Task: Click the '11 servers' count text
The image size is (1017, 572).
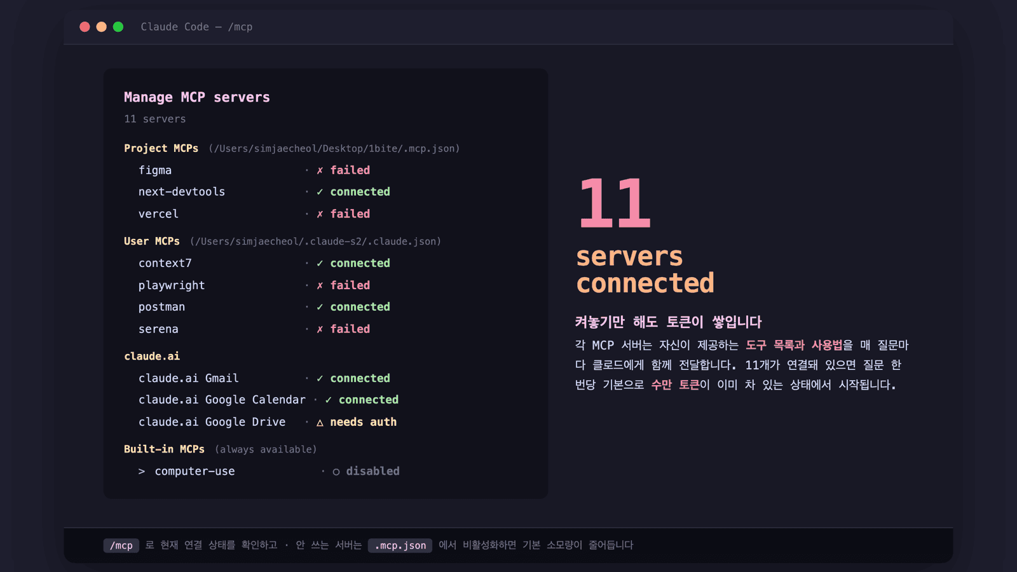Action: (155, 119)
